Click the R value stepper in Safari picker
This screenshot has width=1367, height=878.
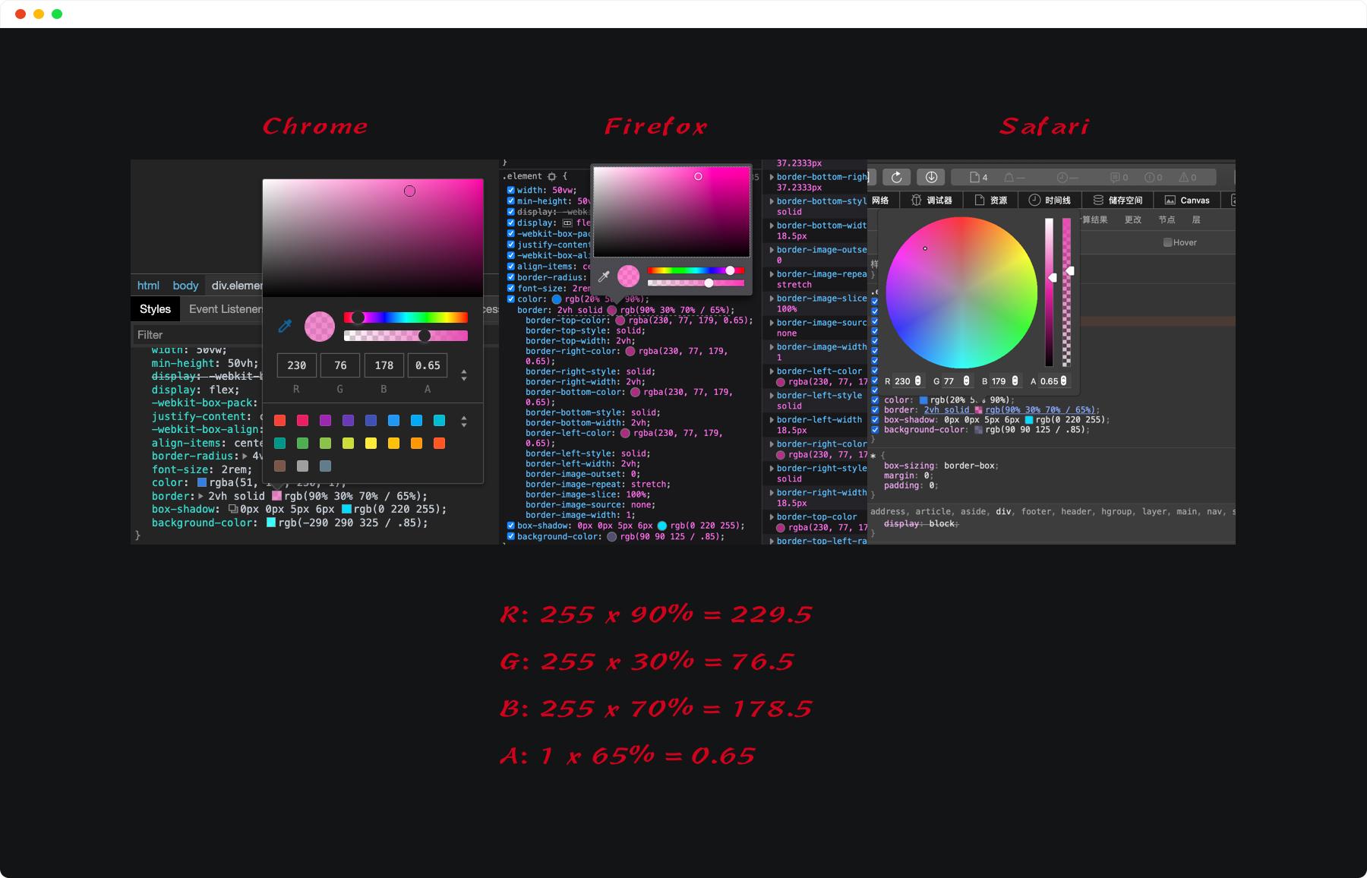coord(918,381)
